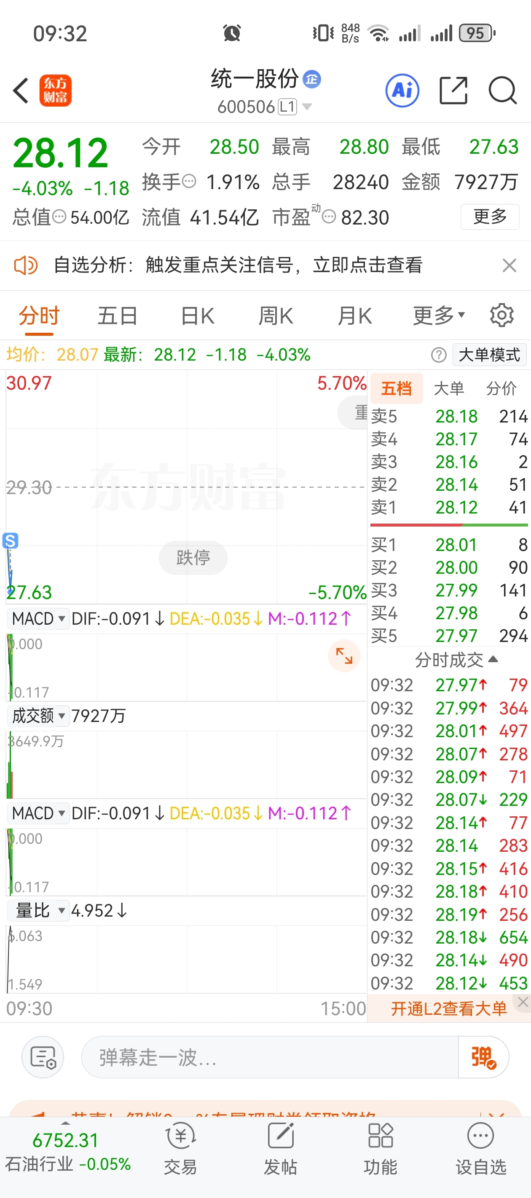Tap the back arrow icon
This screenshot has width=531, height=1198.
21,90
